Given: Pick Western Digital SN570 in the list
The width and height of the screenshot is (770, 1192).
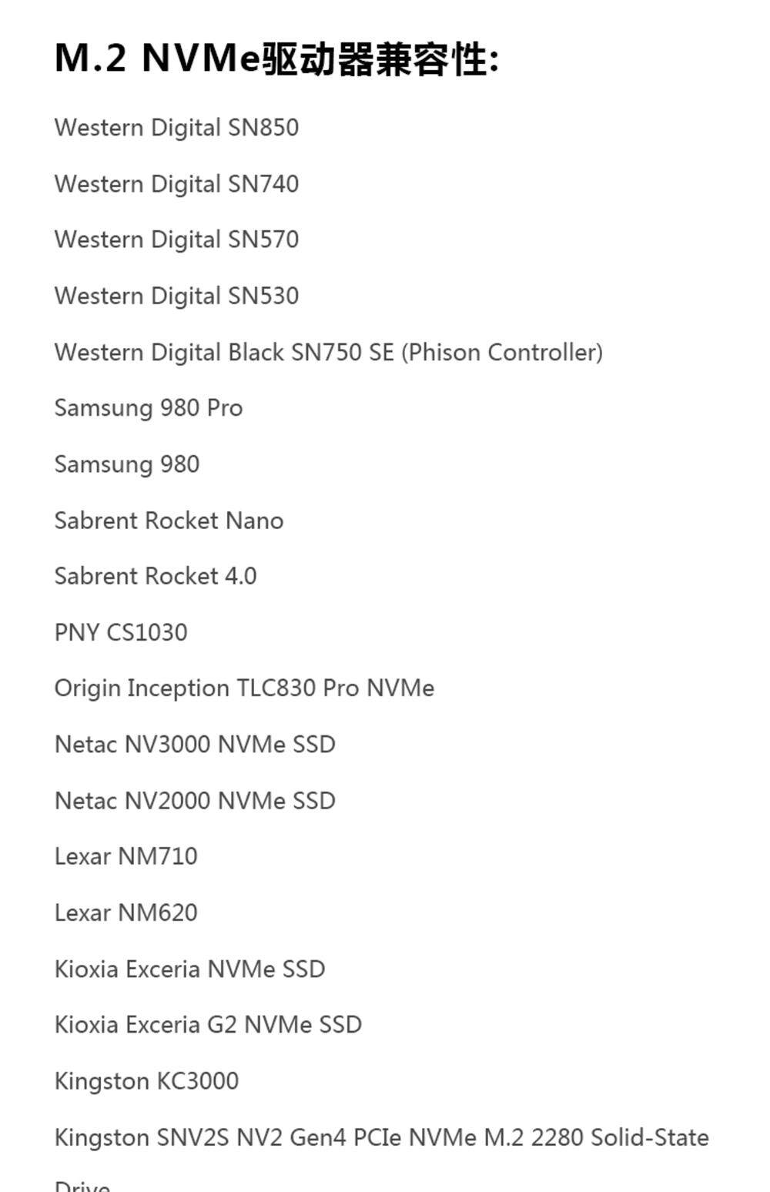Looking at the screenshot, I should point(176,239).
